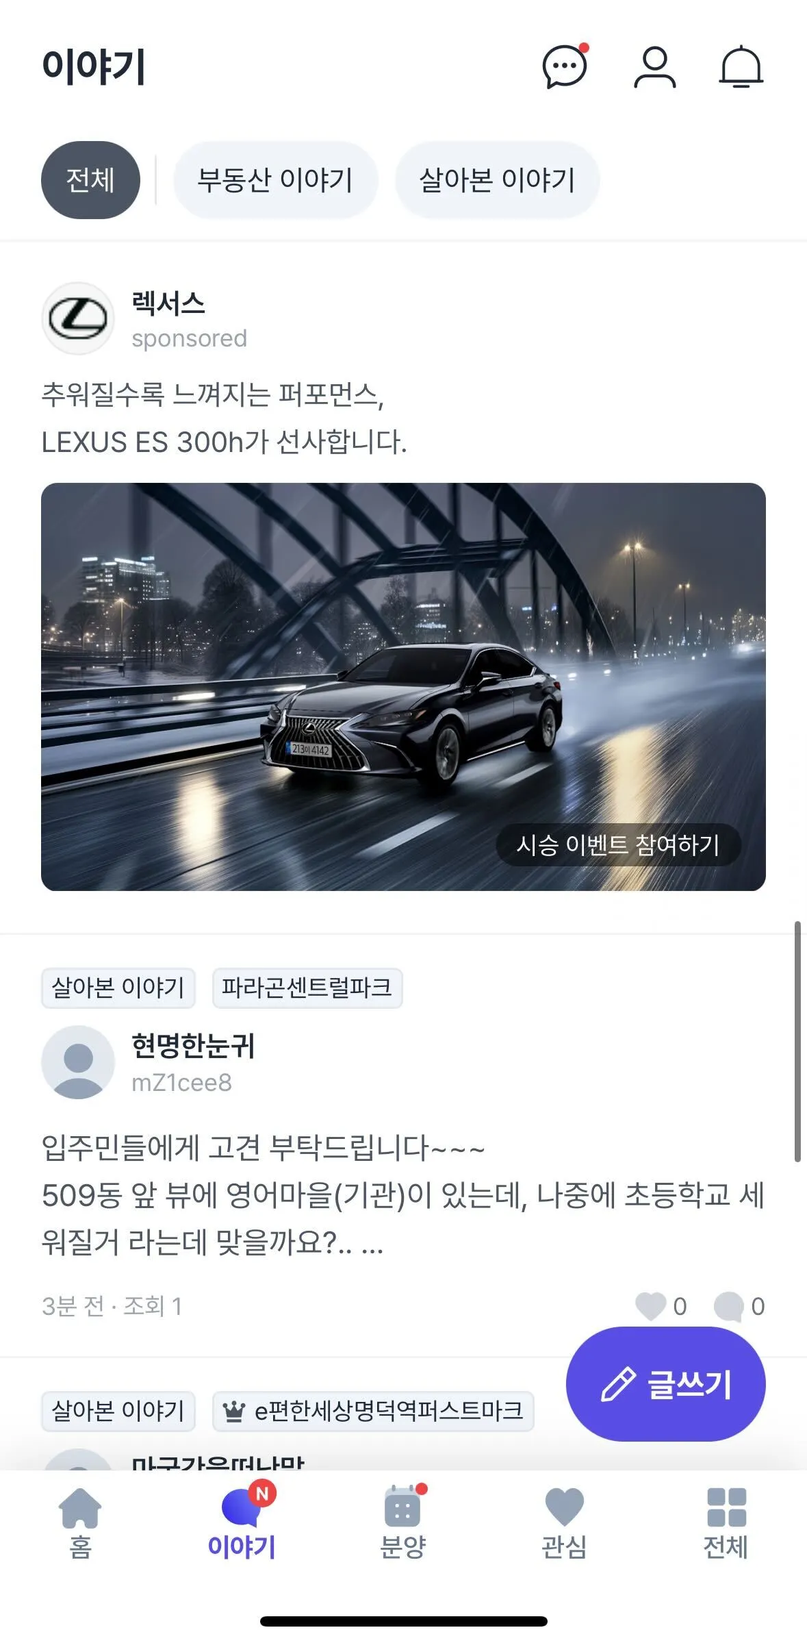Viewport: 807px width, 1643px height.
Task: Tap the Lexus logo avatar
Action: click(78, 318)
